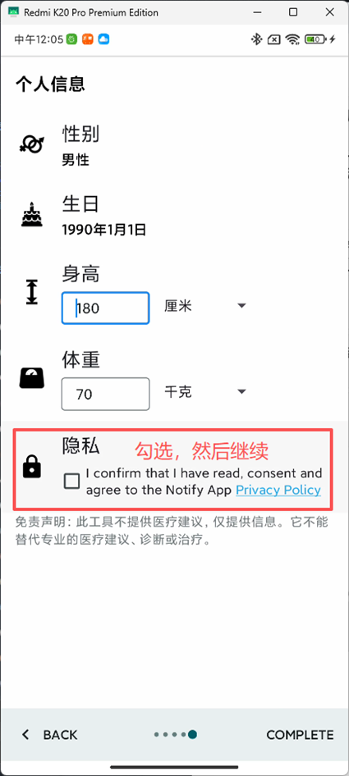The image size is (349, 776).
Task: Check the privacy policy consent checkbox
Action: point(72,481)
